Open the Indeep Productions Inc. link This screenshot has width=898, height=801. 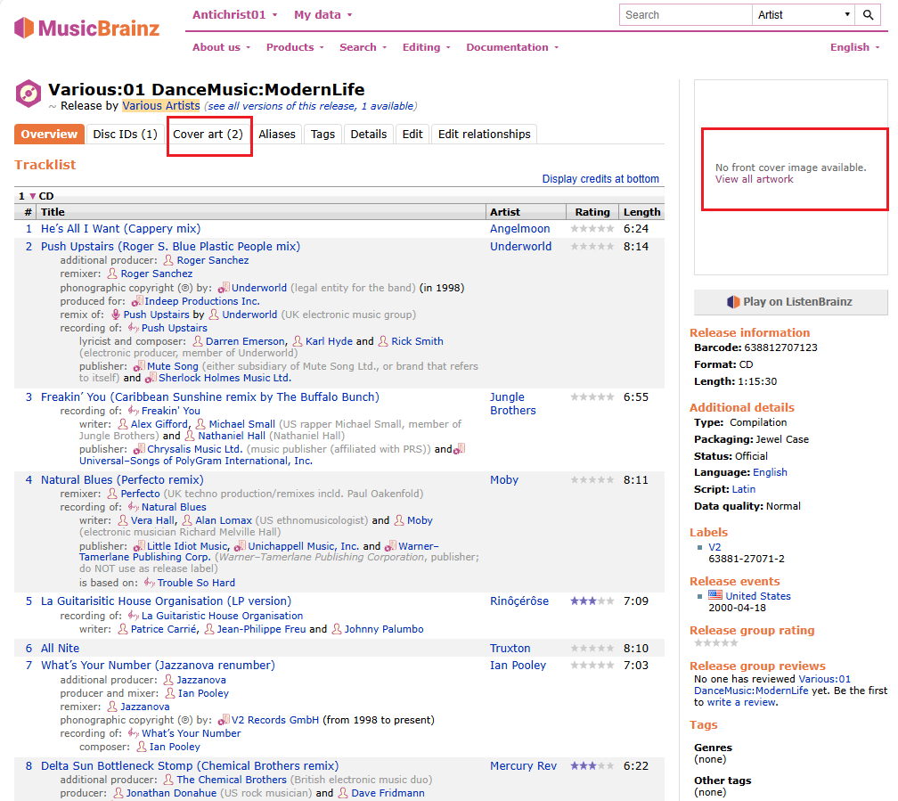[x=202, y=301]
